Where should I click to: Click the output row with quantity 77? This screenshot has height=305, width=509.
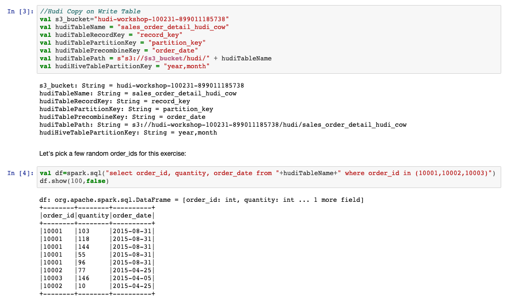point(98,270)
